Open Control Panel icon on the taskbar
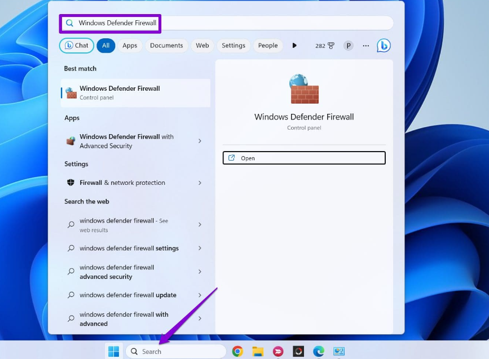This screenshot has height=359, width=489. pyautogui.click(x=338, y=351)
